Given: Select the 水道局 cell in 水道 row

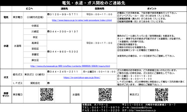Looking at the screenshot, I should (18, 46).
